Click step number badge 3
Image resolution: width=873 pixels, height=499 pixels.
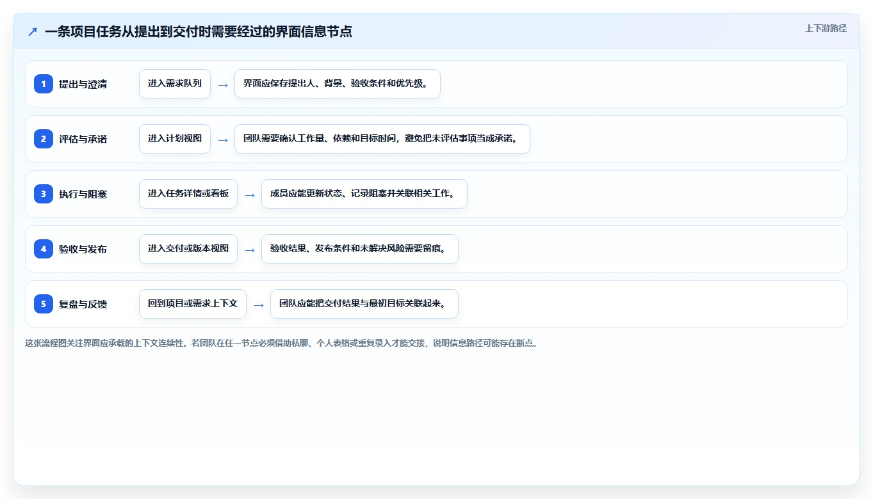(44, 194)
